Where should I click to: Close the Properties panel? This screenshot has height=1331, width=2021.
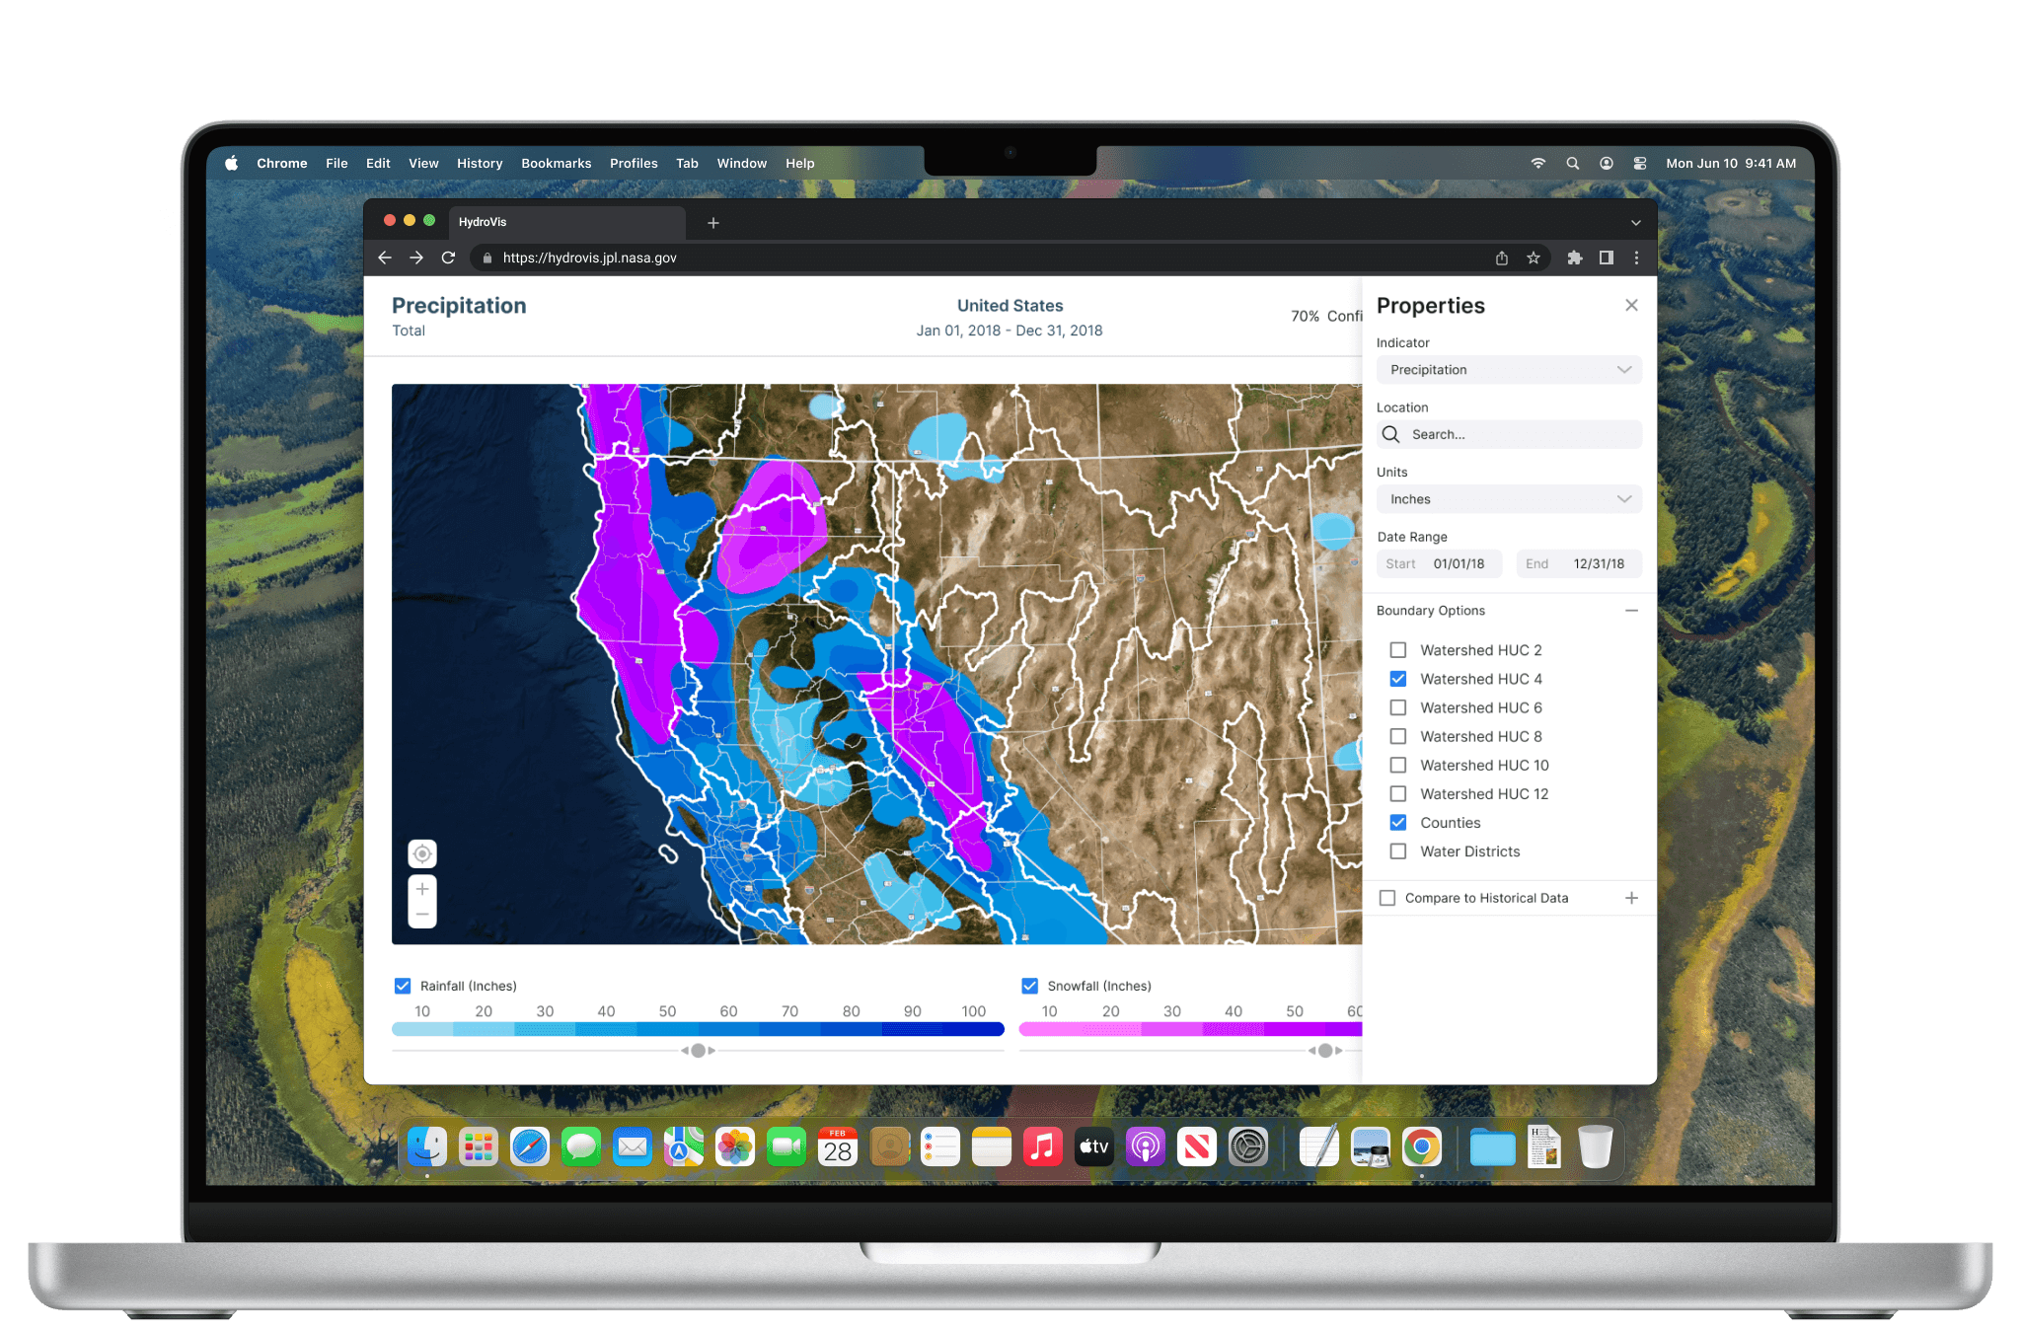point(1631,306)
